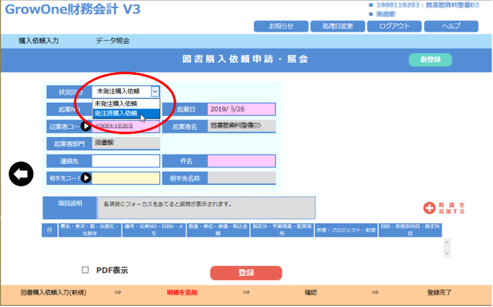This screenshot has height=307, width=493.
Task: Click the 起案者部門 gray field
Action: pyautogui.click(x=126, y=143)
